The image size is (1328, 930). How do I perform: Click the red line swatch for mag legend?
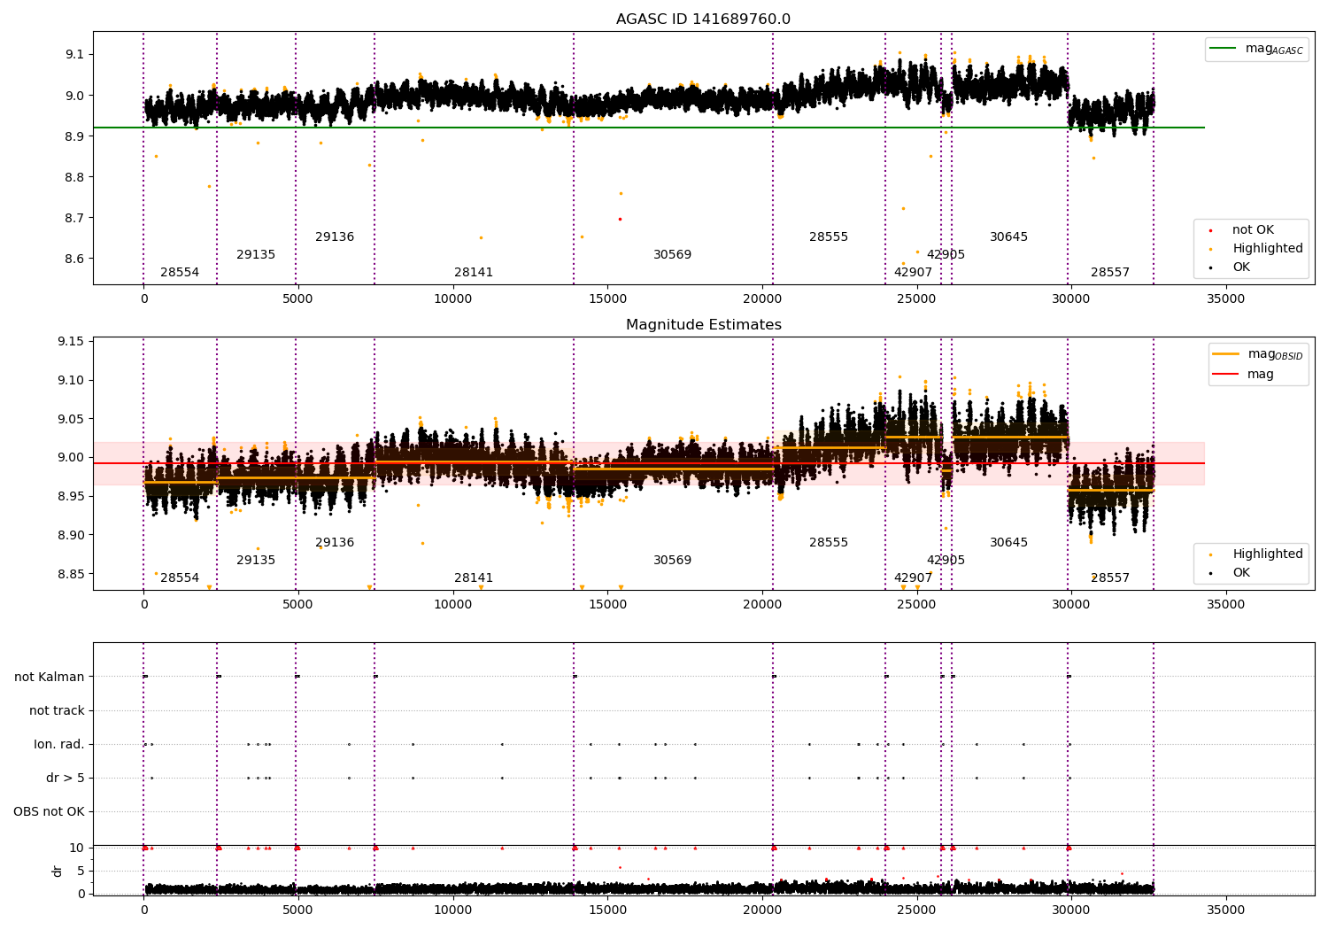(x=1226, y=374)
